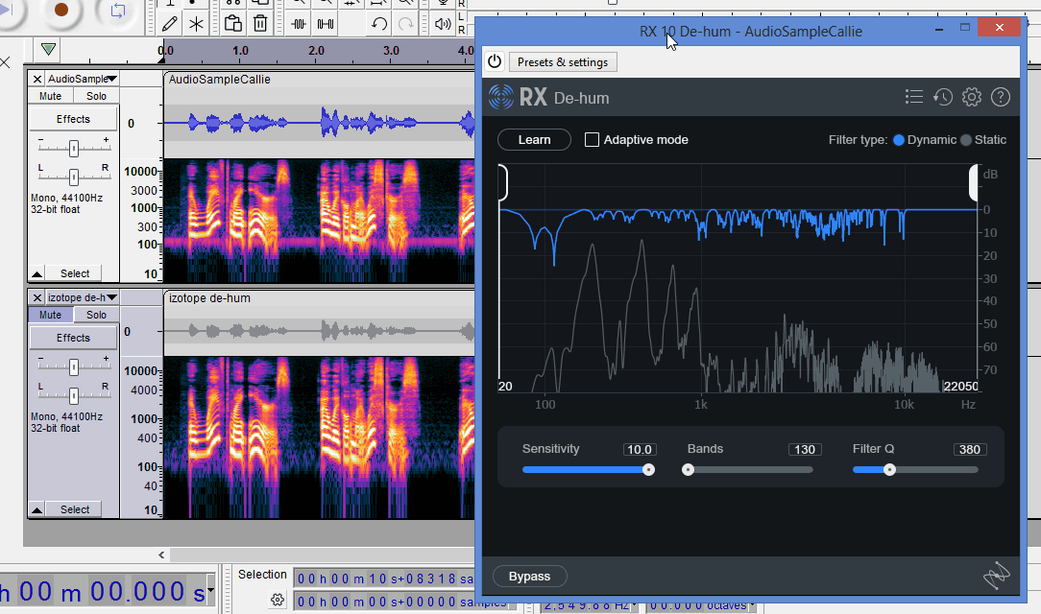Click Select on the izotope de-hum track
1041x614 pixels.
[74, 509]
